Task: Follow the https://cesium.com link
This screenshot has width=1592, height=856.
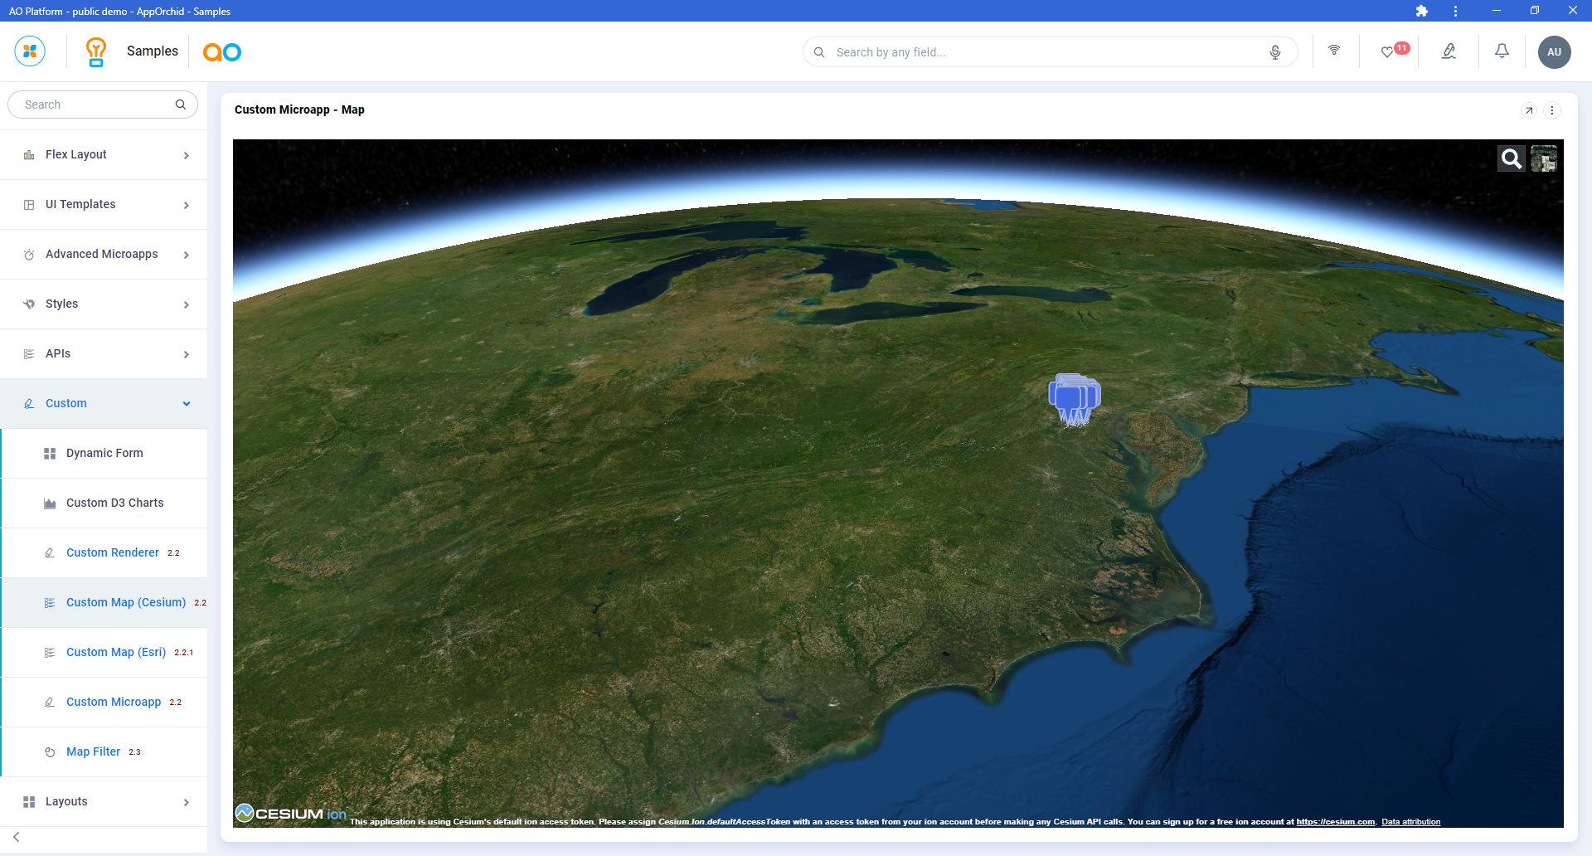Action: tap(1335, 822)
